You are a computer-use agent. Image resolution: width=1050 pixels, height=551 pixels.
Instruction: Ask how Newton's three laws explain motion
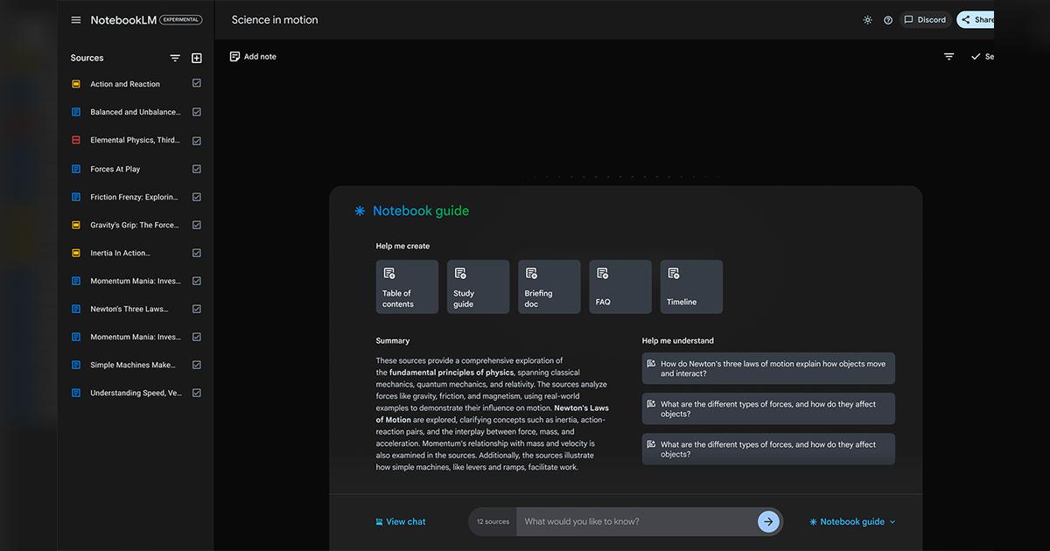point(768,368)
